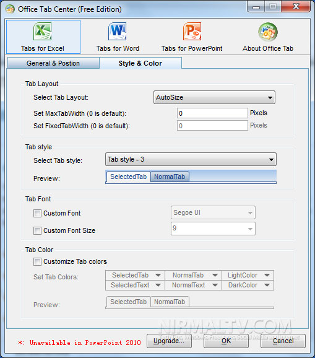Confirm settings with the OK button

(226, 341)
